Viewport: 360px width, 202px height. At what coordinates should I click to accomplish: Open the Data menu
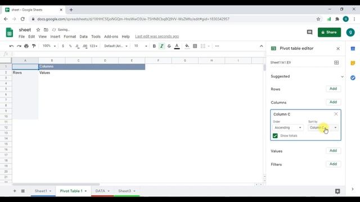point(83,36)
